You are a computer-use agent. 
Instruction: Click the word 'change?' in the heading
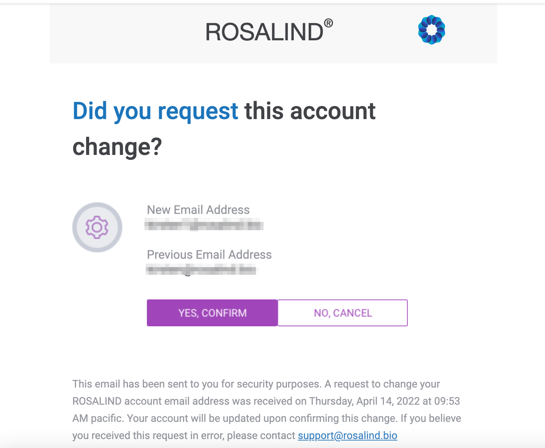coord(117,147)
